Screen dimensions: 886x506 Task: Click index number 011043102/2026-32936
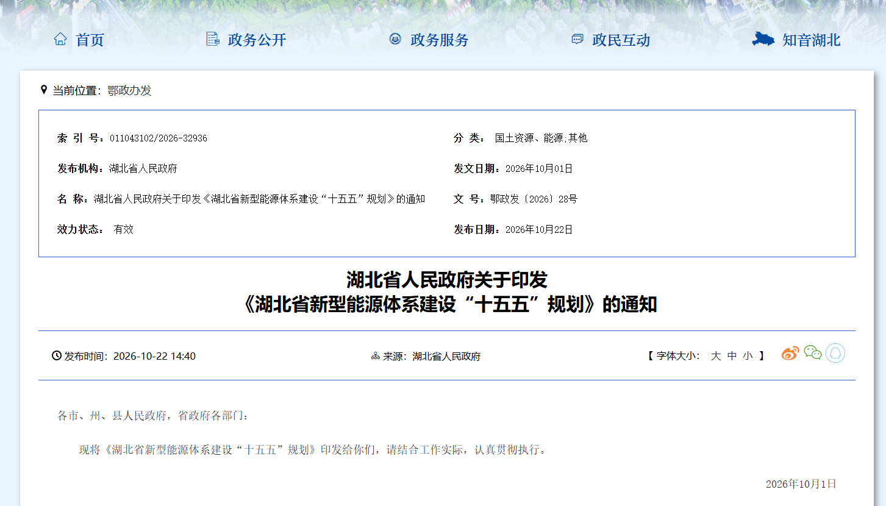tap(159, 138)
